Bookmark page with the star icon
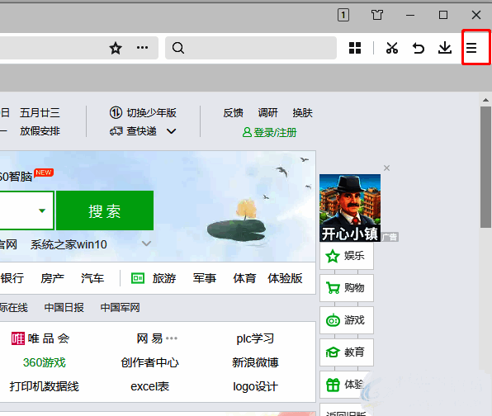This screenshot has width=492, height=416. pyautogui.click(x=116, y=48)
